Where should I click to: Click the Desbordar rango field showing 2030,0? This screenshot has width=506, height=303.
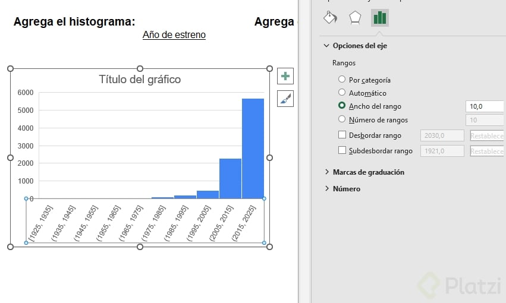click(x=442, y=135)
